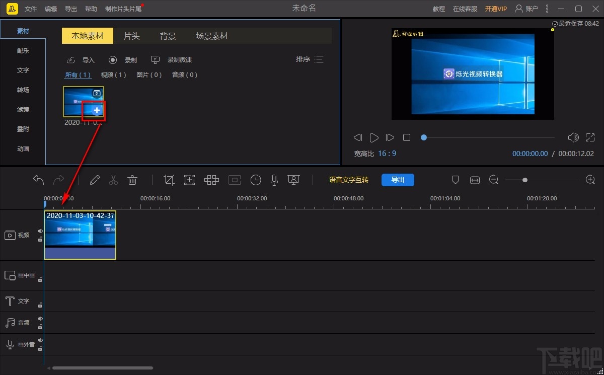Open the 文件 menu
The image size is (604, 375).
click(x=31, y=9)
